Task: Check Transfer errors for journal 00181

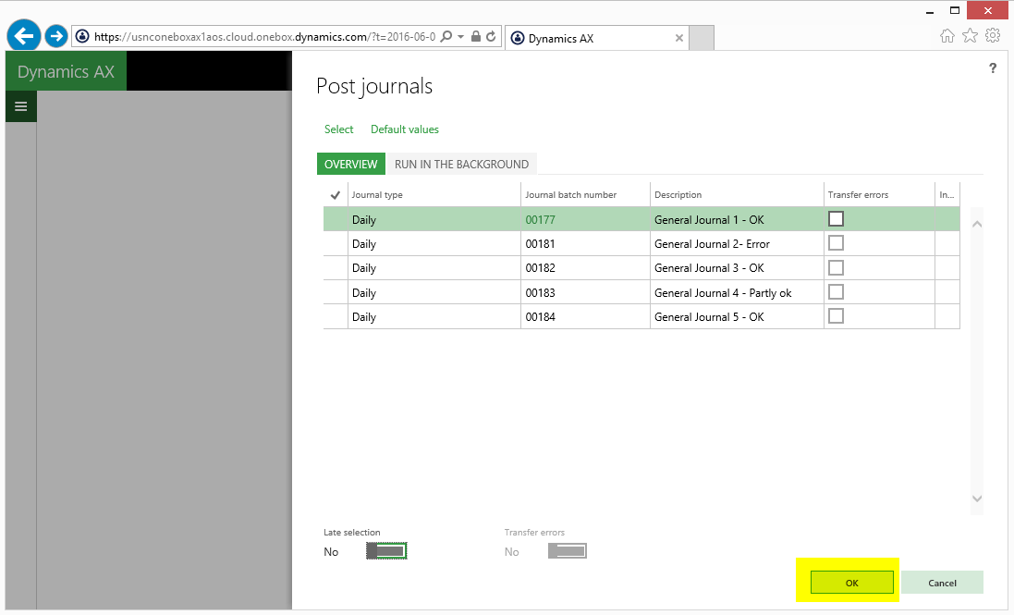Action: point(836,243)
